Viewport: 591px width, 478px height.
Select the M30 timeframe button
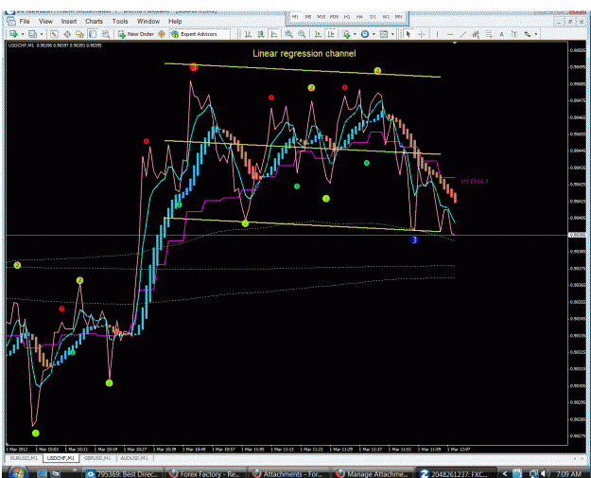click(x=334, y=17)
